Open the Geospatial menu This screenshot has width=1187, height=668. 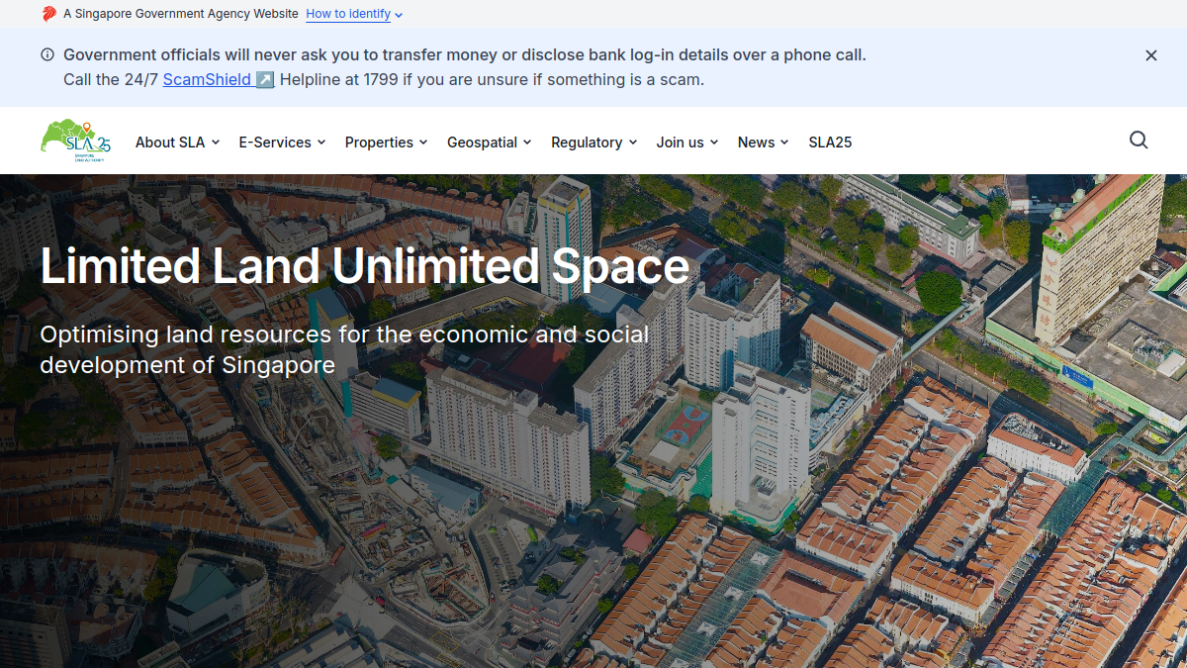point(489,143)
